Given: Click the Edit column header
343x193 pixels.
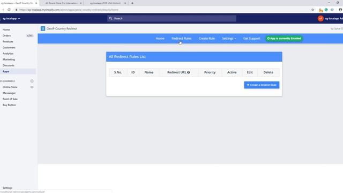Looking at the screenshot, I should pyautogui.click(x=250, y=72).
